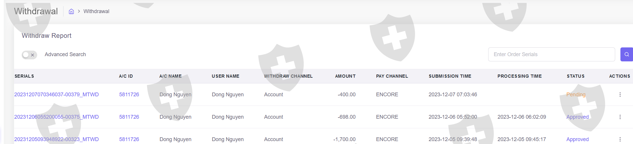Image resolution: width=633 pixels, height=144 pixels.
Task: Click the Pending status label
Action: [576, 95]
